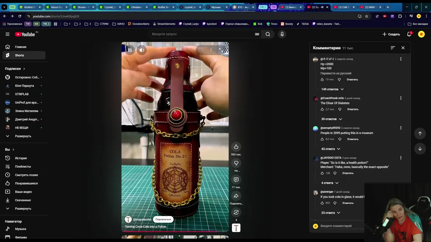Reply to the xerophyll9293 comment
This screenshot has height=242, width=431.
(x=353, y=139)
